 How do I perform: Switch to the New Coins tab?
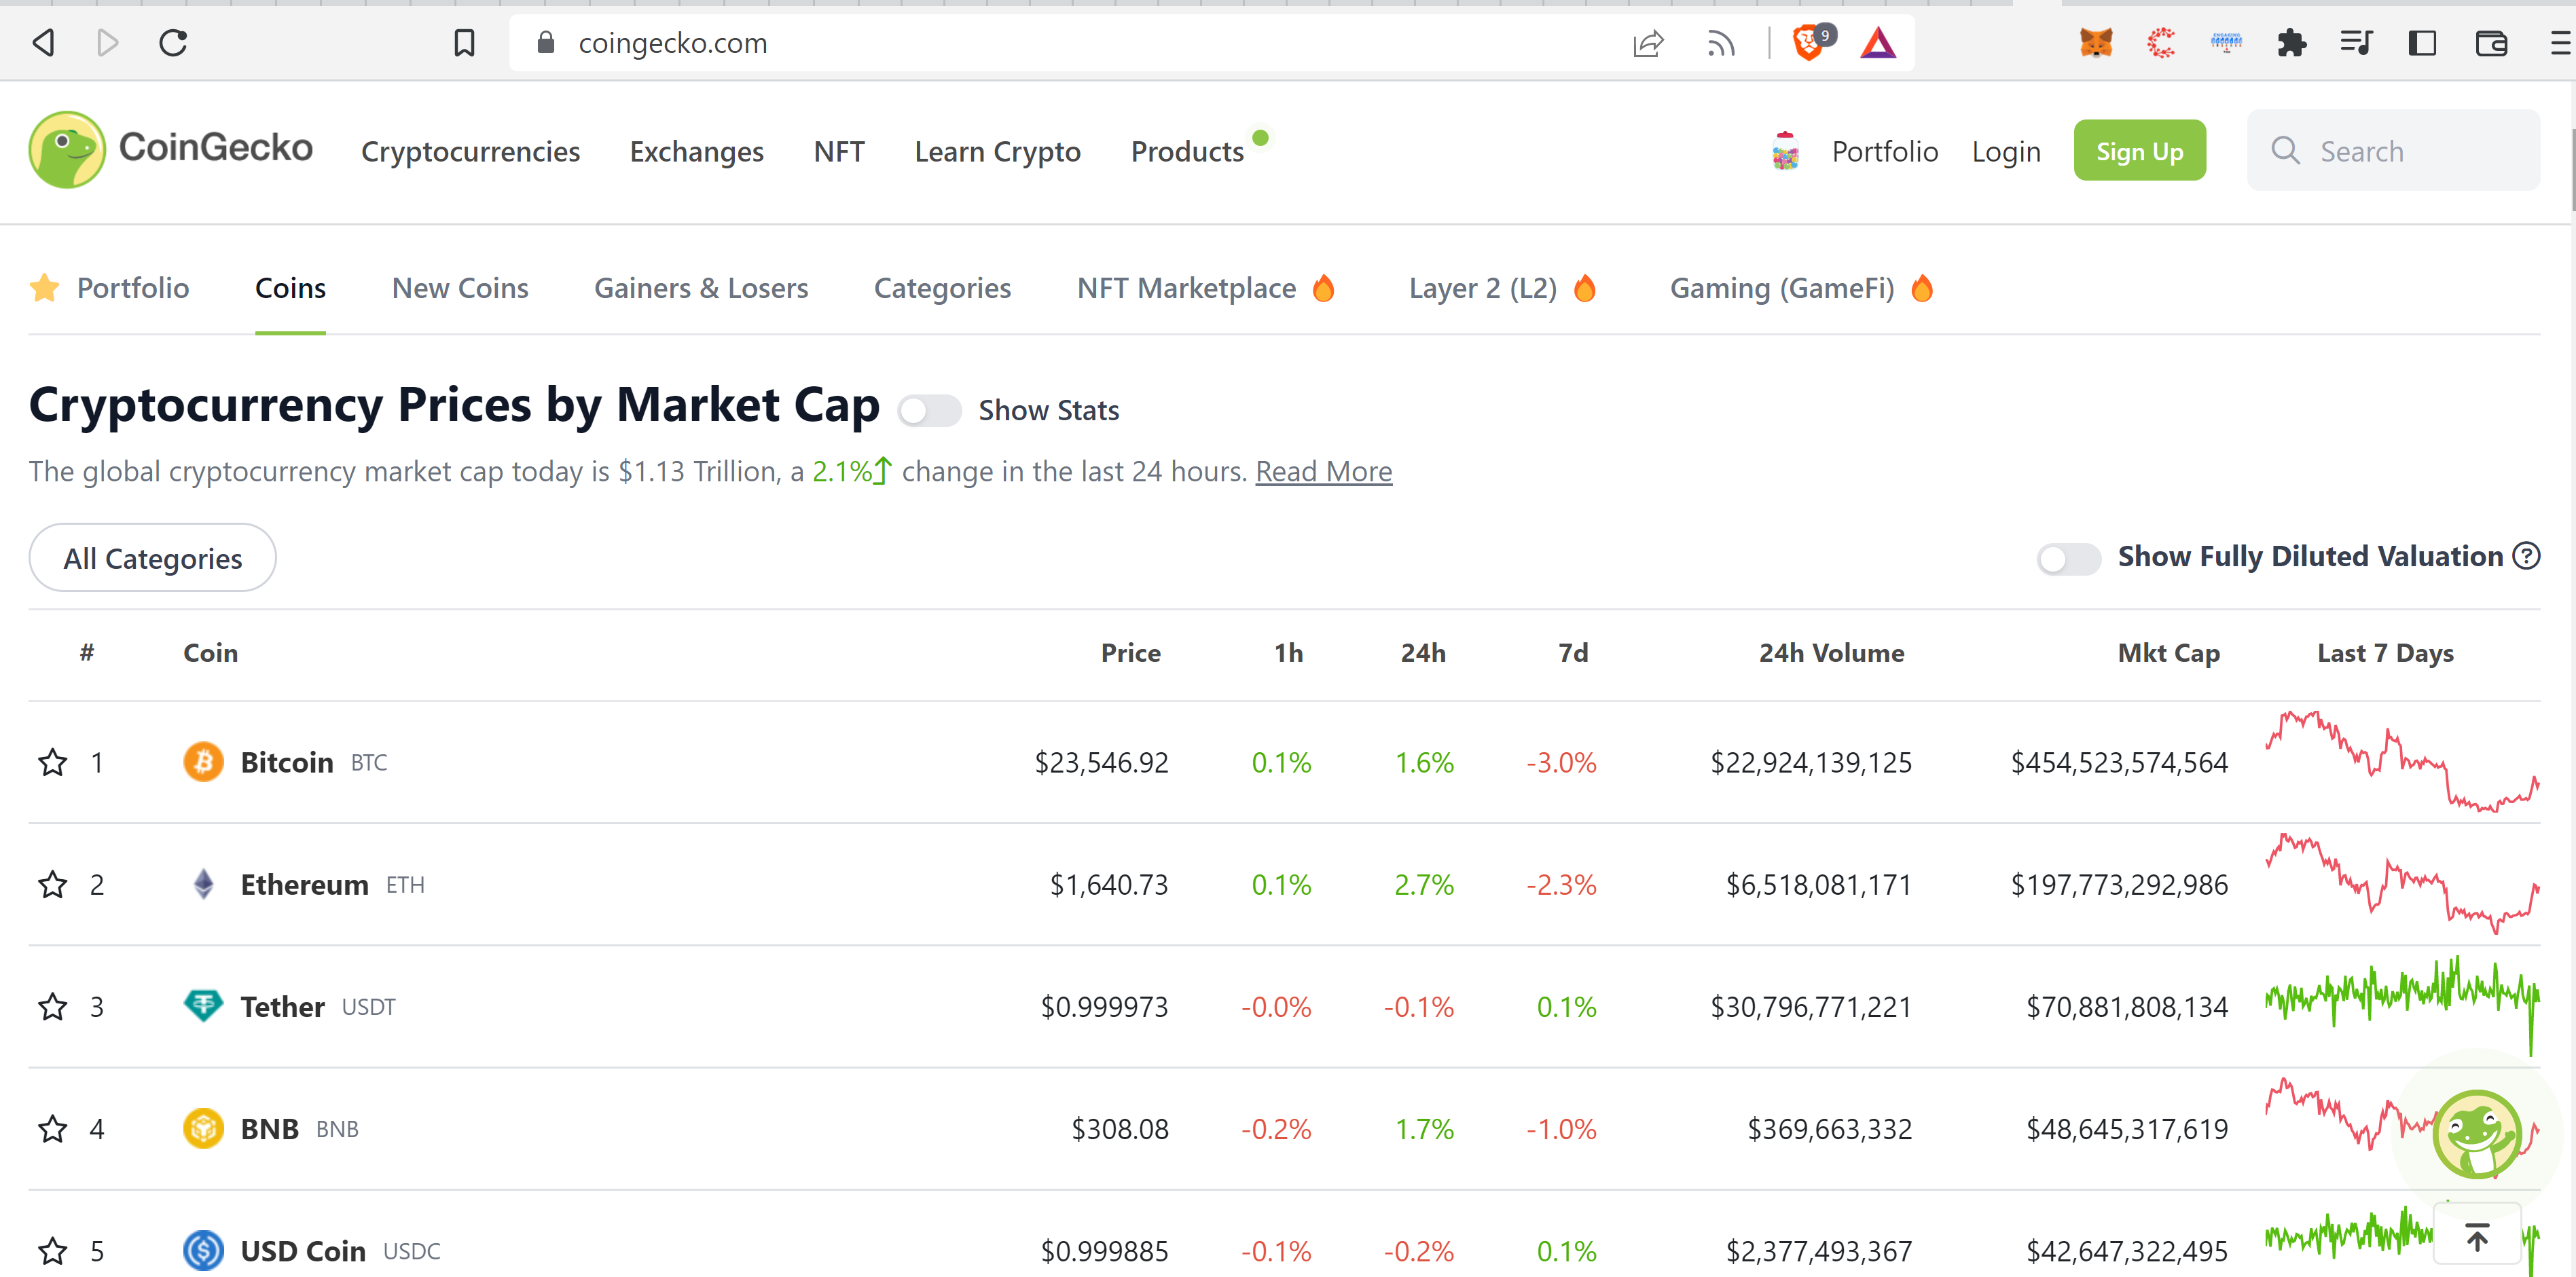point(460,288)
